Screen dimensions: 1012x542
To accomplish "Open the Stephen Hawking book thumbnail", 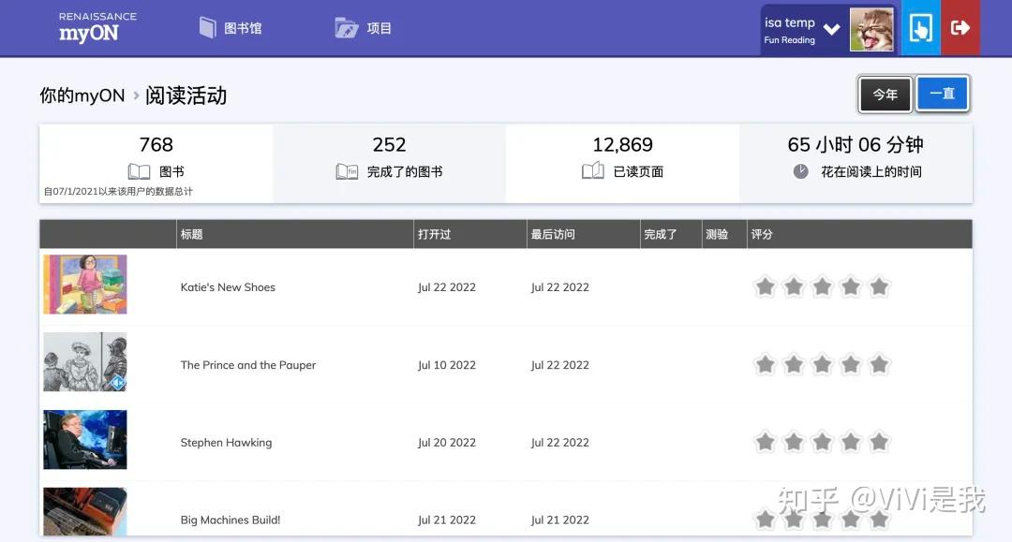I will click(84, 440).
